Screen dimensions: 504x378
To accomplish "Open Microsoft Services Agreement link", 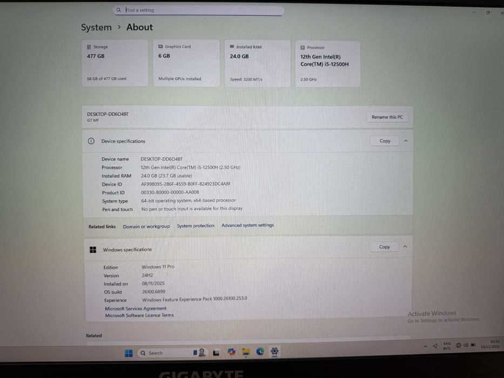I will 136,308.
